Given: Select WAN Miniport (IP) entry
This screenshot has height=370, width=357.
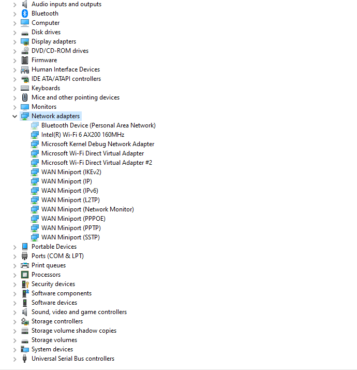Looking at the screenshot, I should (x=67, y=181).
